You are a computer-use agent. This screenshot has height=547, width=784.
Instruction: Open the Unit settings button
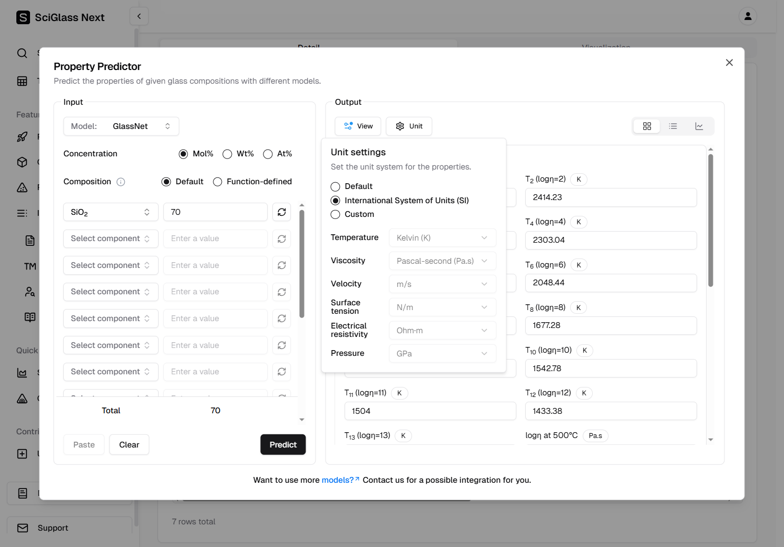click(409, 126)
